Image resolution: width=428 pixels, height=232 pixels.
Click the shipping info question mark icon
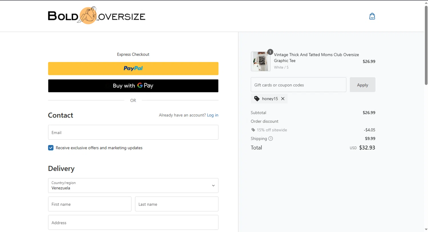270,139
